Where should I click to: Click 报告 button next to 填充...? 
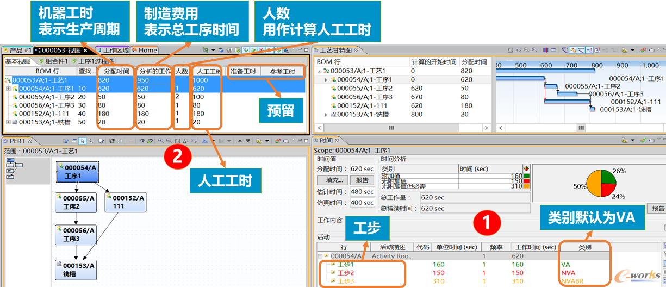[x=362, y=180]
